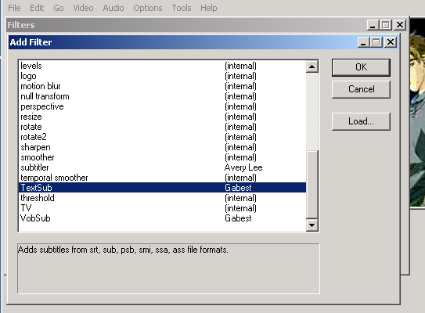Close the Filters window

click(x=400, y=25)
